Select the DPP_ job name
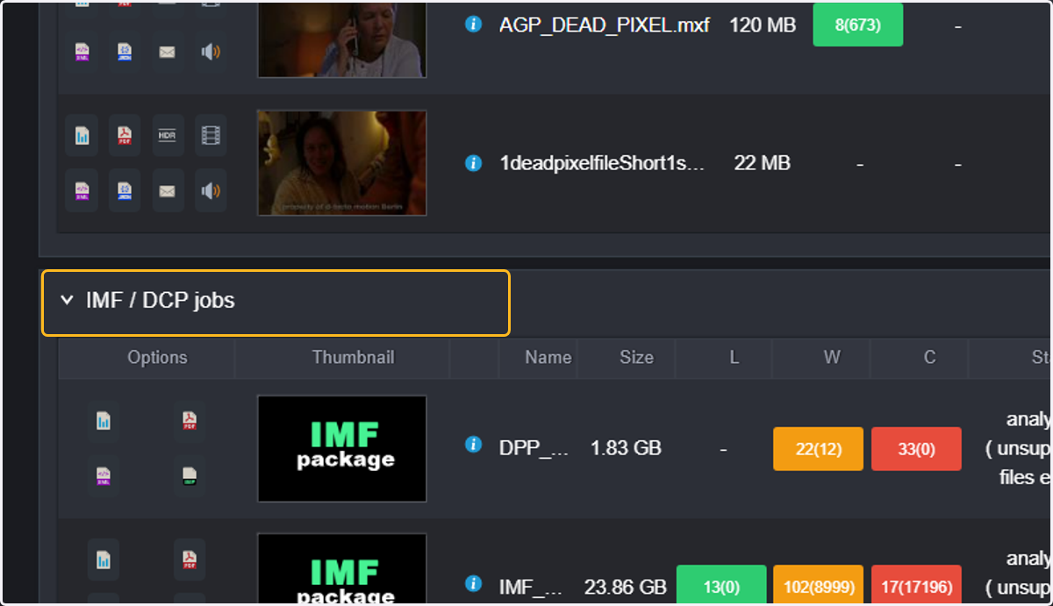The height and width of the screenshot is (606, 1053). (x=534, y=448)
